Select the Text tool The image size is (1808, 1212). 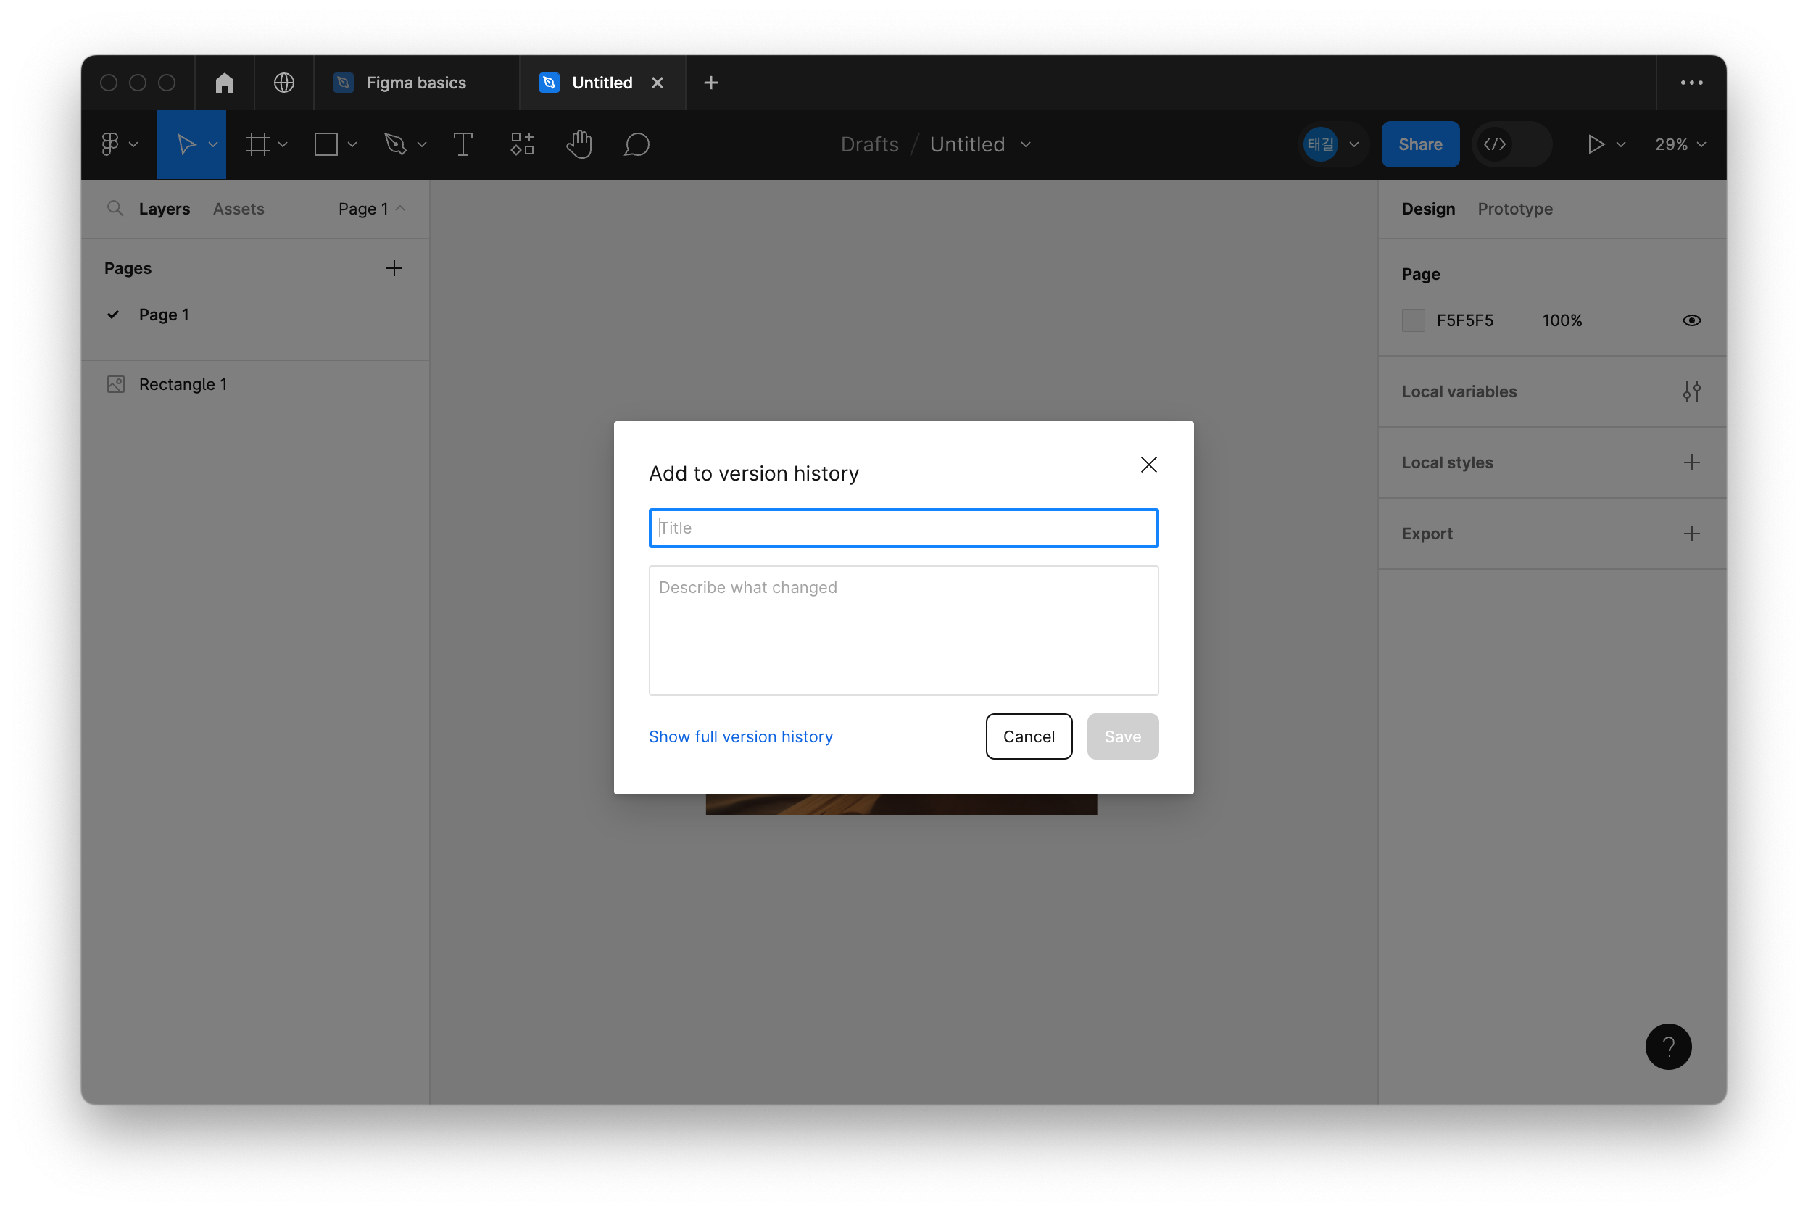pyautogui.click(x=463, y=144)
